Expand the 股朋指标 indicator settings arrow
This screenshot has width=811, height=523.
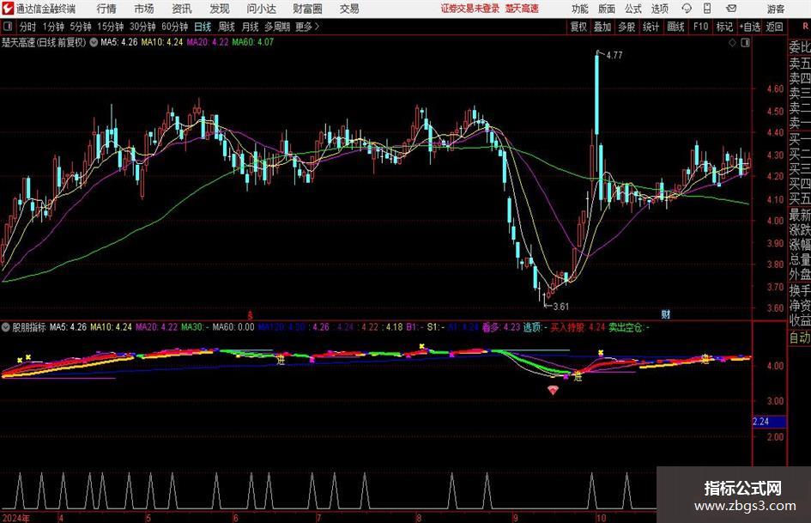(x=6, y=327)
